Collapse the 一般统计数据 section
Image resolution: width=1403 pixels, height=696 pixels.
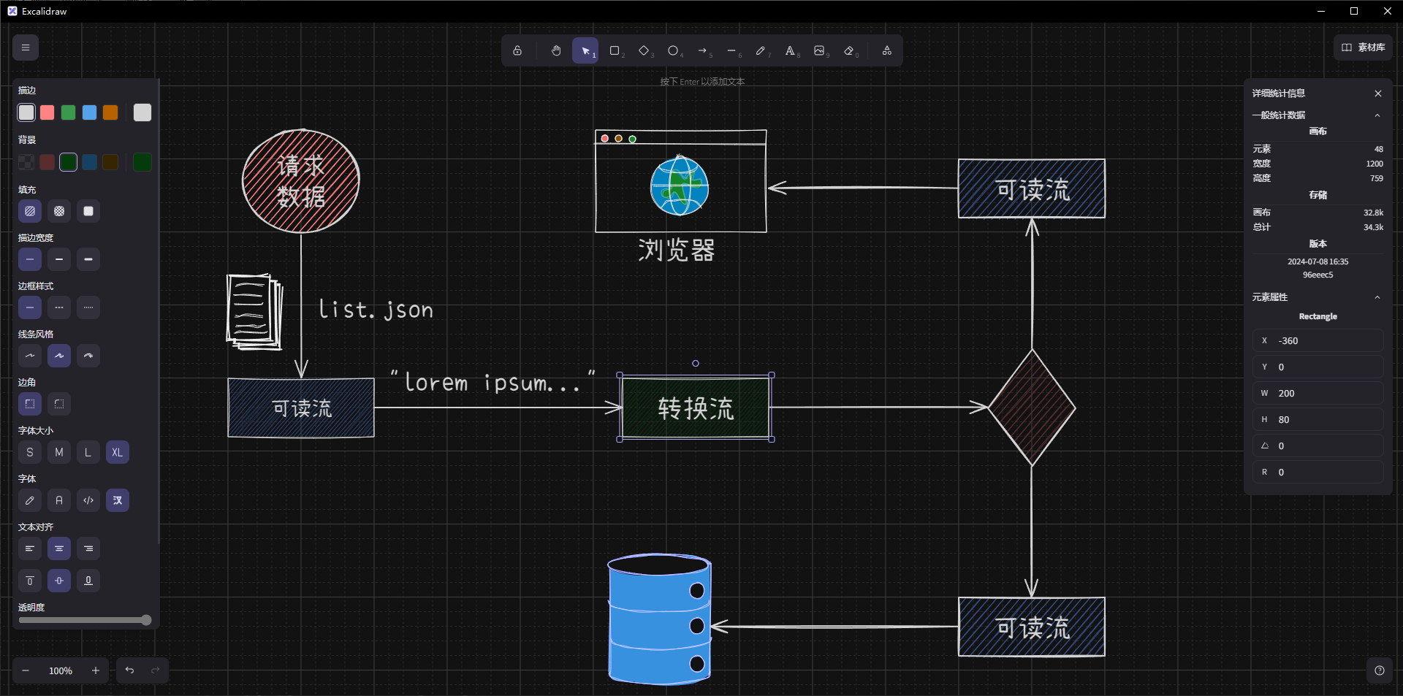(1377, 115)
